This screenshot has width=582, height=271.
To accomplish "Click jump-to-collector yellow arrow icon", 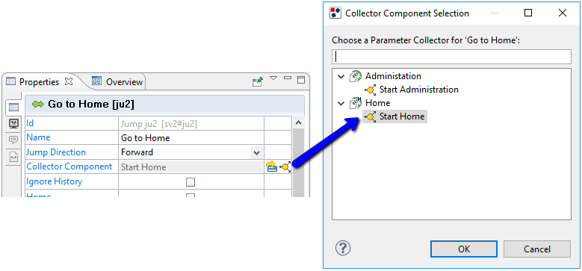I will click(272, 166).
